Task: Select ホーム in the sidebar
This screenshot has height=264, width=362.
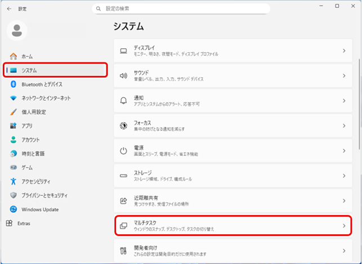Action: pos(55,56)
